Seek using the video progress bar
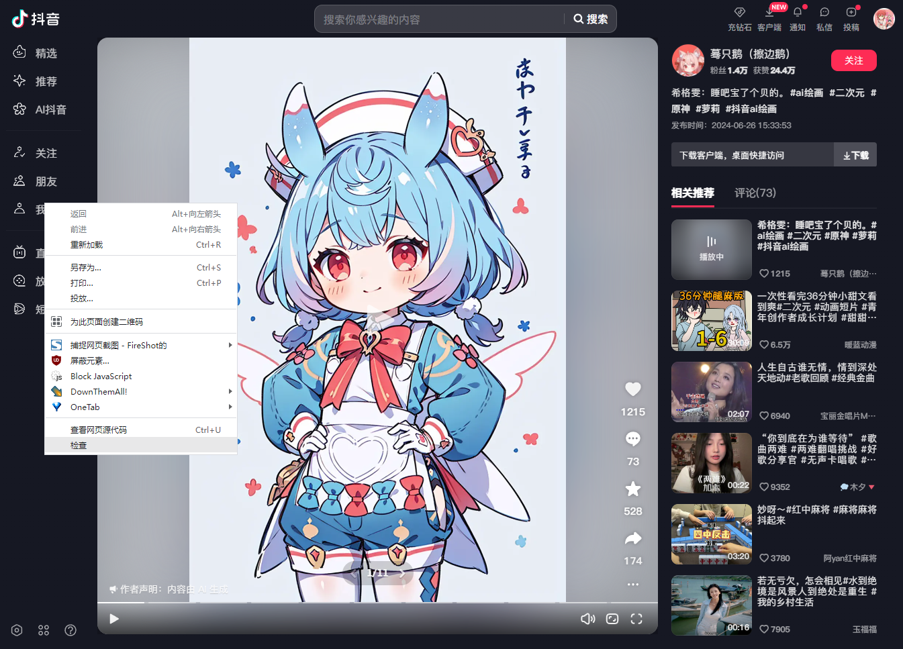The width and height of the screenshot is (903, 649). coord(377,603)
